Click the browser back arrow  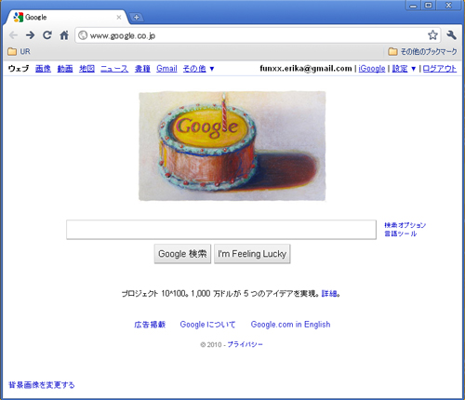[13, 35]
